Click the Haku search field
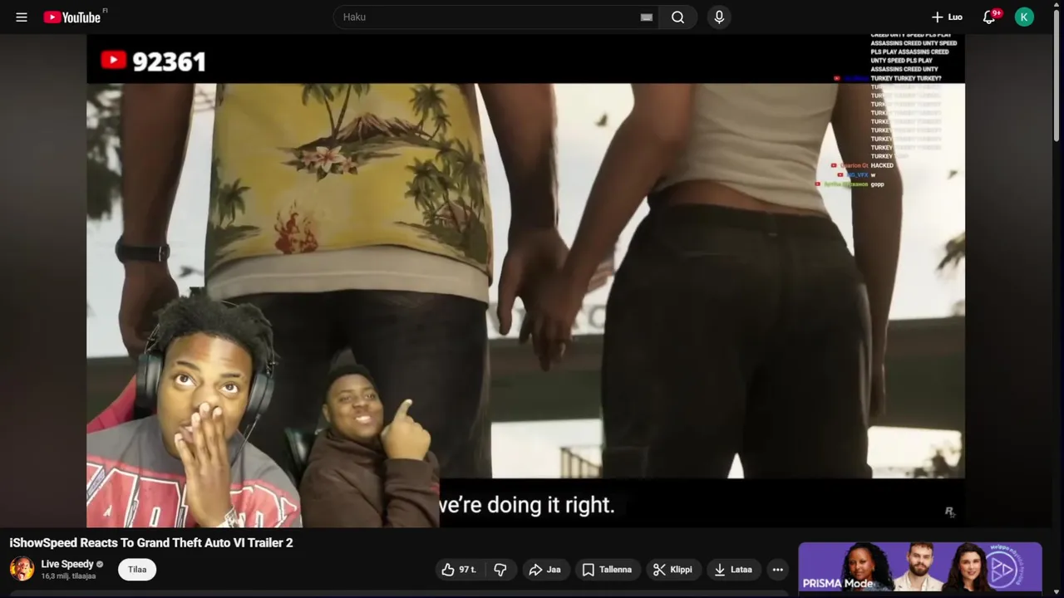Image resolution: width=1064 pixels, height=598 pixels. tap(495, 17)
